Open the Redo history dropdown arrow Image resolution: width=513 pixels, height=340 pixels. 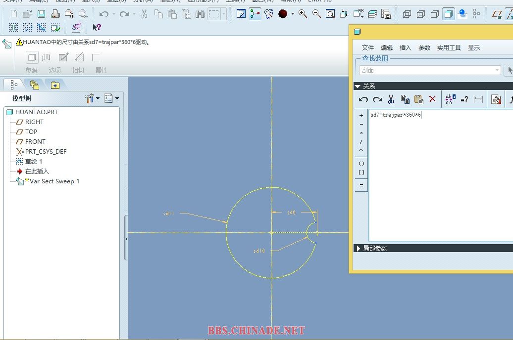coord(134,14)
